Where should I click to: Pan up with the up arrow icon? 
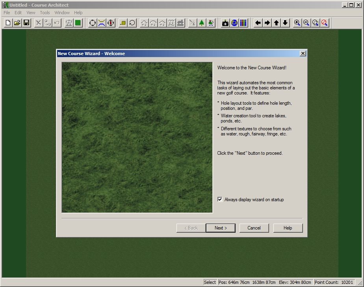pyautogui.click(x=276, y=23)
